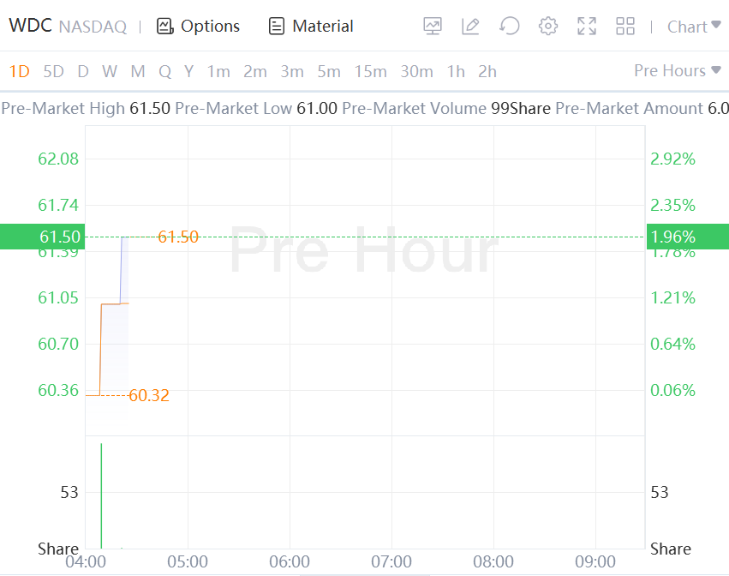Open chart settings gear icon
Screen dimensions: 729x576
point(548,27)
